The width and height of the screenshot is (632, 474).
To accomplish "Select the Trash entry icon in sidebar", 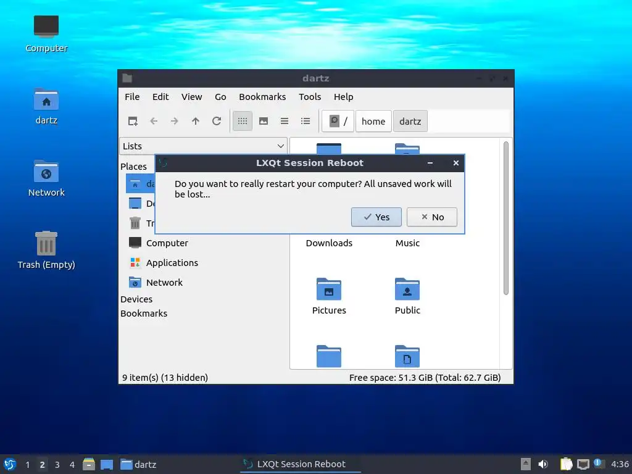I will click(135, 223).
